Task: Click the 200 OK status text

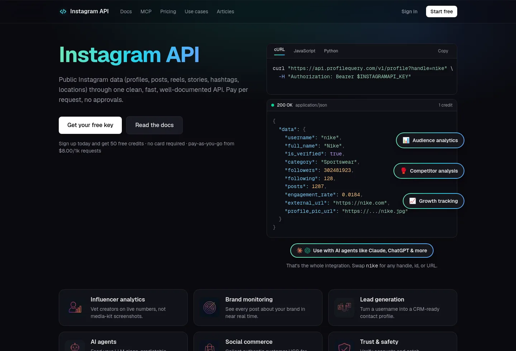Action: tap(285, 105)
